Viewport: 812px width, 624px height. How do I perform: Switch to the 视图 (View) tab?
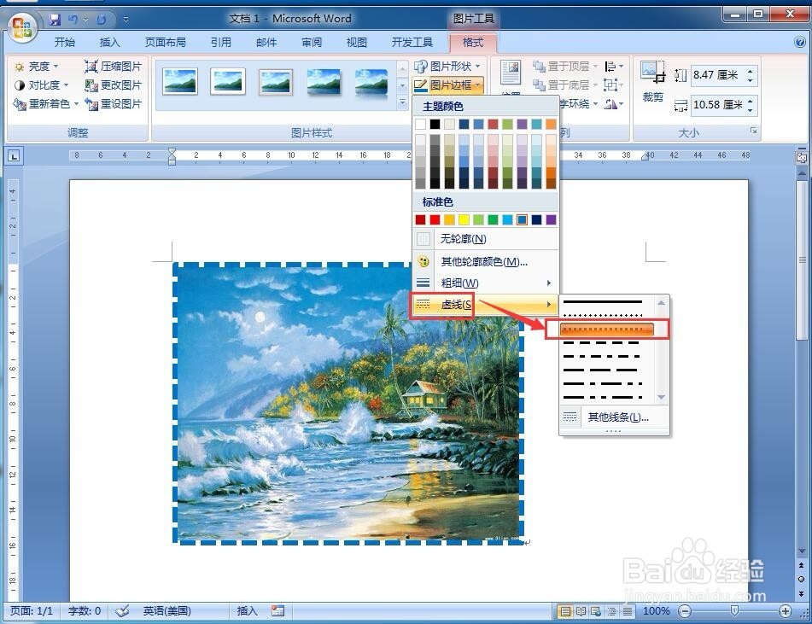tap(356, 43)
